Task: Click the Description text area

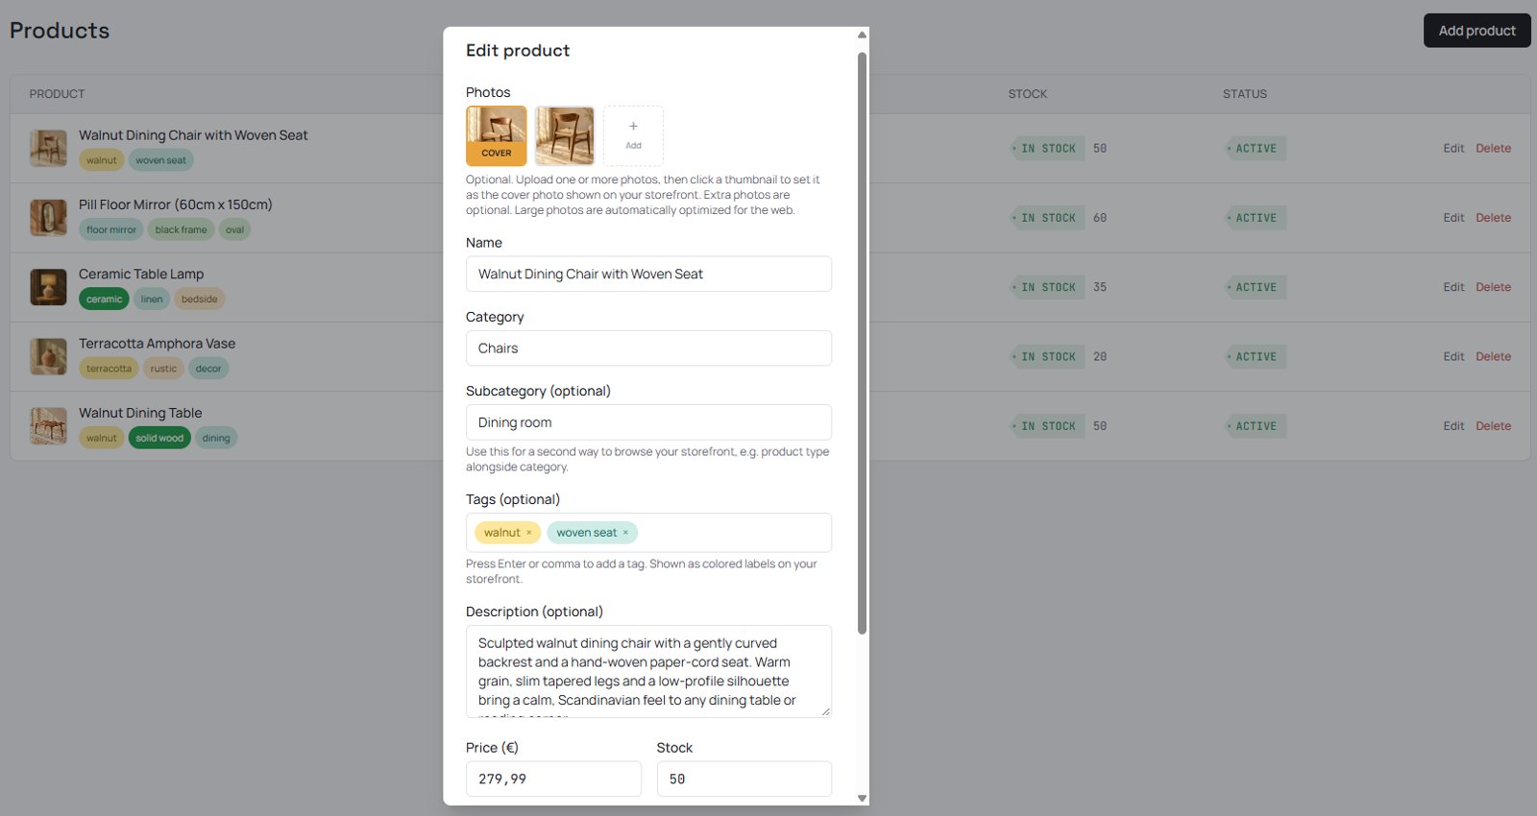Action: click(x=648, y=671)
